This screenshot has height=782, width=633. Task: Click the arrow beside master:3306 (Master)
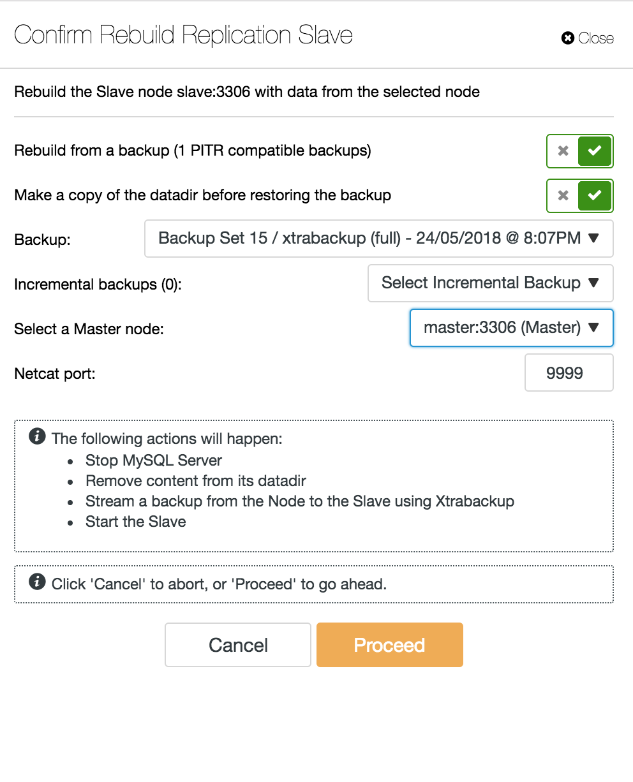[x=593, y=328]
